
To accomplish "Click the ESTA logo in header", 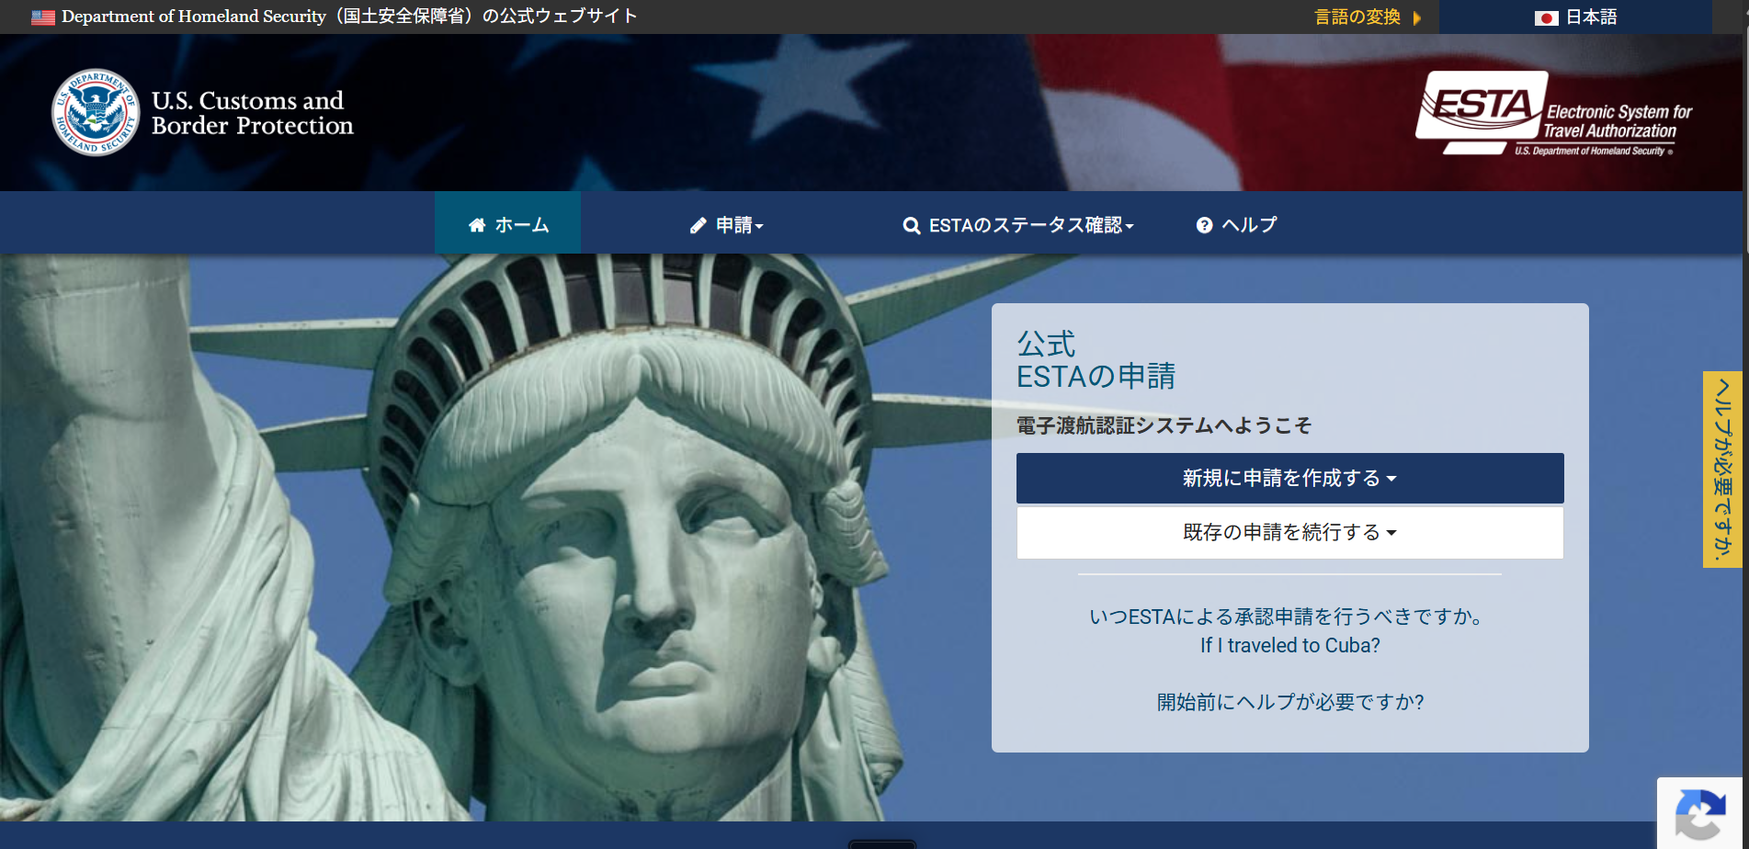I will pos(1553,113).
